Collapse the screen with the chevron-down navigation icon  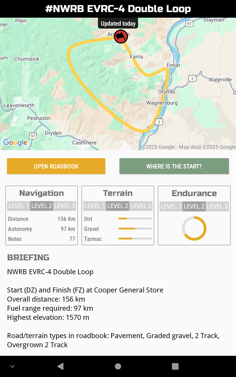point(12,366)
